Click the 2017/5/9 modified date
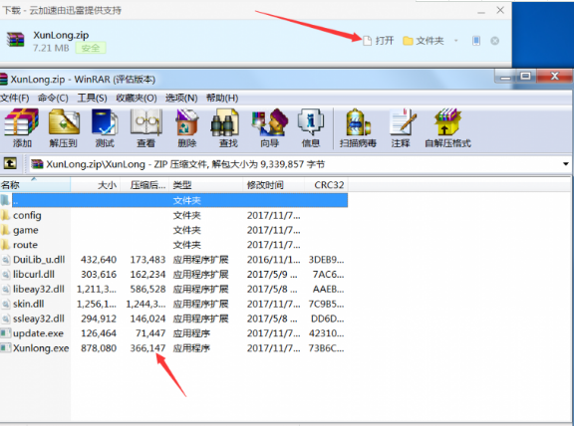 pos(272,275)
